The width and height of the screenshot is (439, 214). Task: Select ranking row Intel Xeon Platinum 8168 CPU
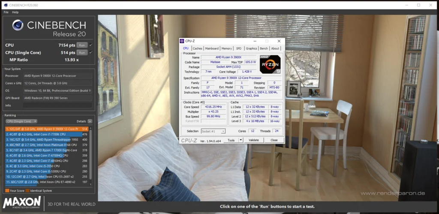[47, 145]
